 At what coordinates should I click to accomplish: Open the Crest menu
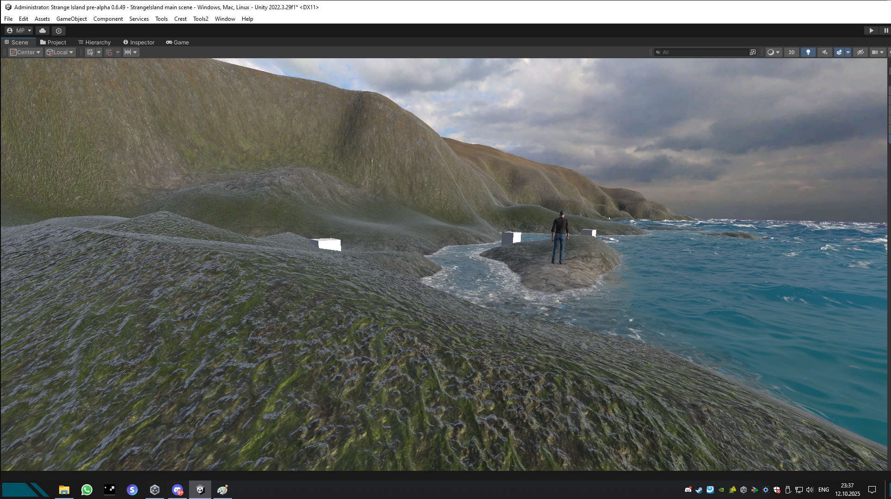click(180, 19)
